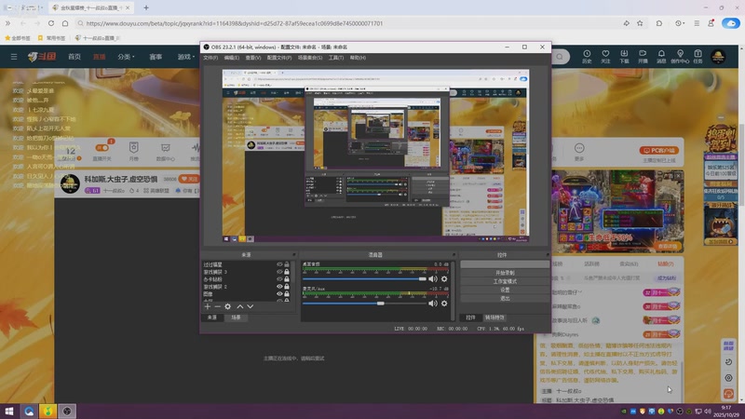The image size is (745, 419).
Task: Open desktop audio gear settings in mixer
Action: (444, 278)
